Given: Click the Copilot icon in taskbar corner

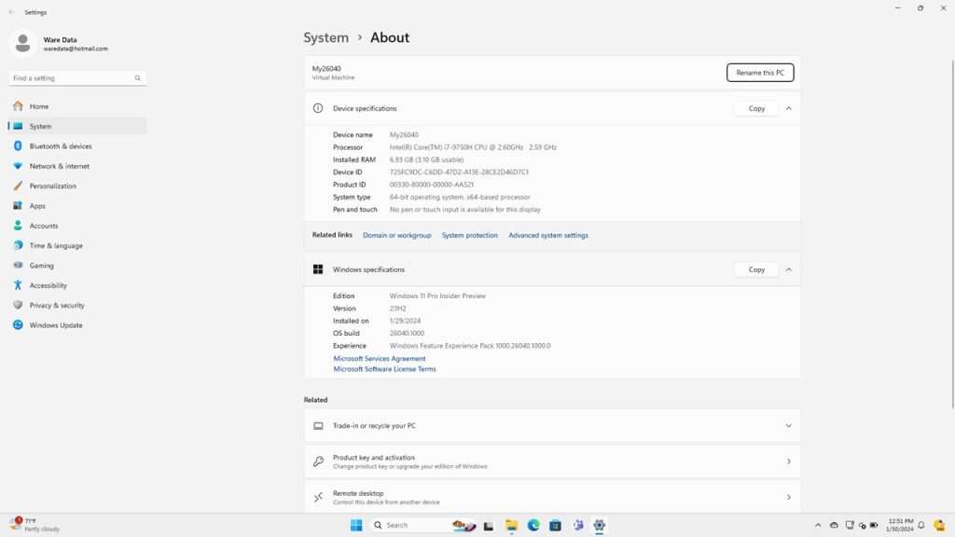Looking at the screenshot, I should point(939,526).
